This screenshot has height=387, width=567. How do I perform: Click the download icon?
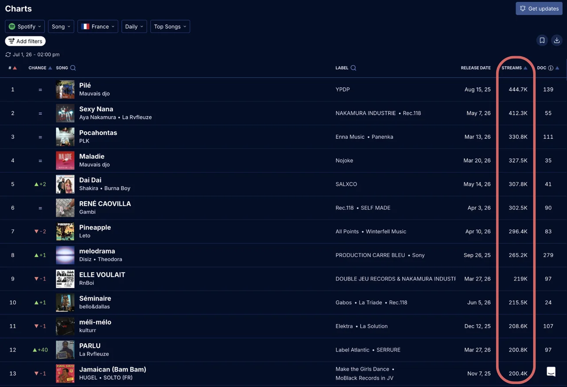557,40
